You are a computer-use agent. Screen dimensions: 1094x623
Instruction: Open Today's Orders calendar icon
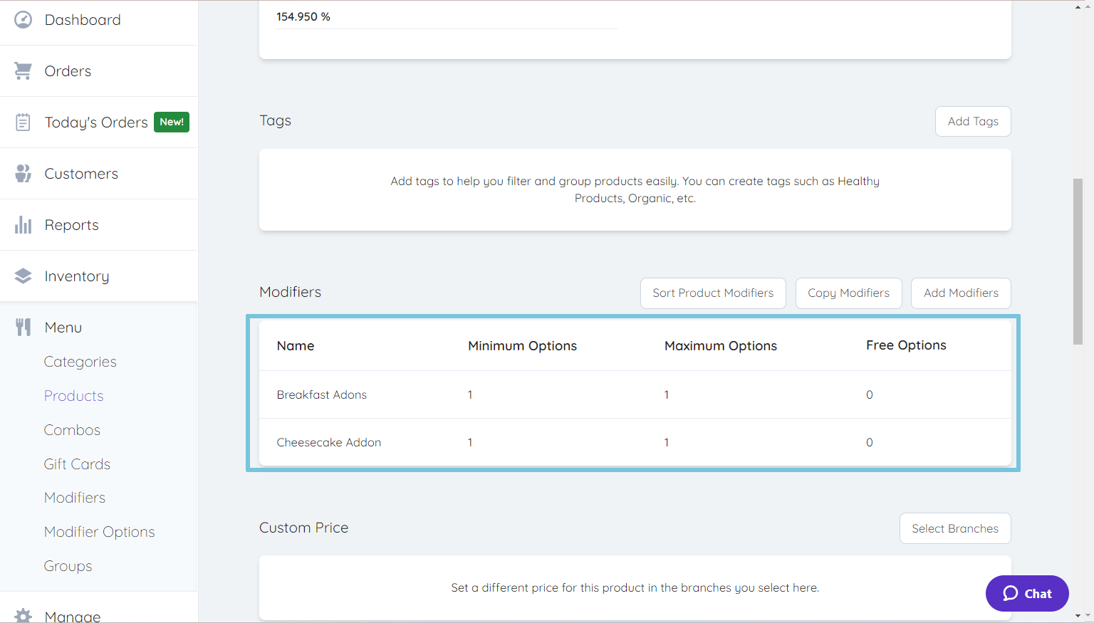[x=23, y=122]
